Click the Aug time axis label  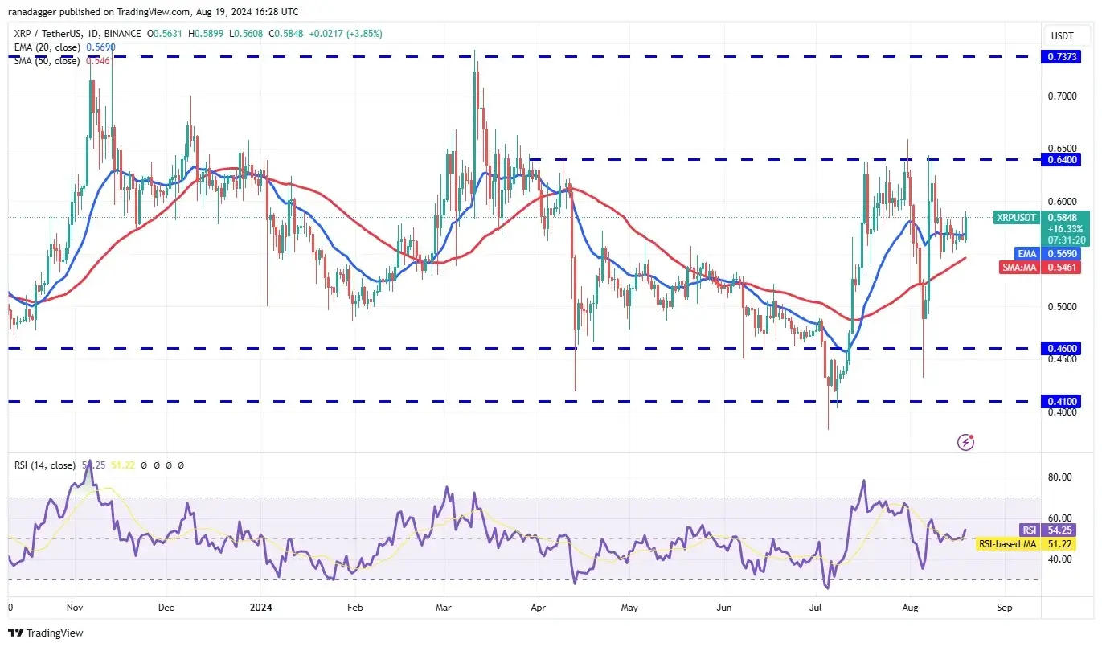tap(910, 608)
